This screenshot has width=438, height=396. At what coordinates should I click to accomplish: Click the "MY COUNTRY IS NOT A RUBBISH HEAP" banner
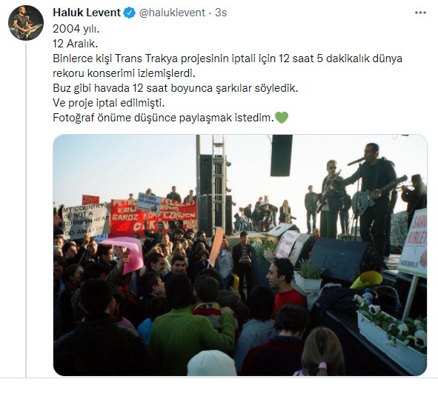tap(85, 221)
